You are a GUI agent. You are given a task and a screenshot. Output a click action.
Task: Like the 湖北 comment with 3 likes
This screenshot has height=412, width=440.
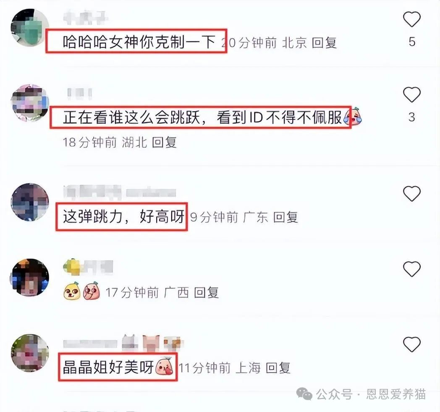[x=411, y=94]
